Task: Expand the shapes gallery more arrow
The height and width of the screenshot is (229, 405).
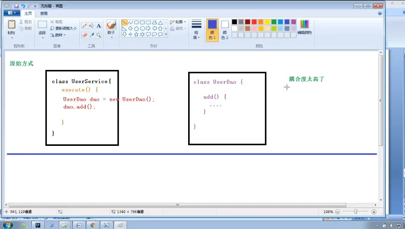Action: 166,34
